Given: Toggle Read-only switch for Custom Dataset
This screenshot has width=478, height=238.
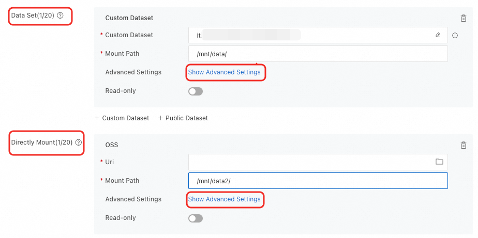Looking at the screenshot, I should coord(196,91).
